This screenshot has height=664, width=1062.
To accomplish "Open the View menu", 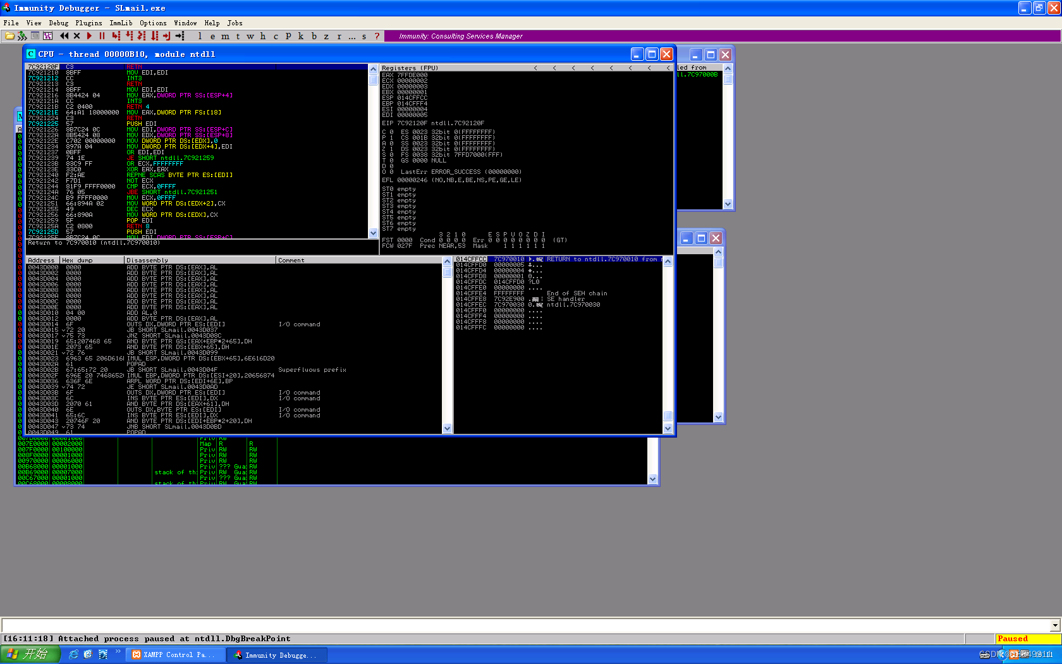I will click(x=34, y=23).
